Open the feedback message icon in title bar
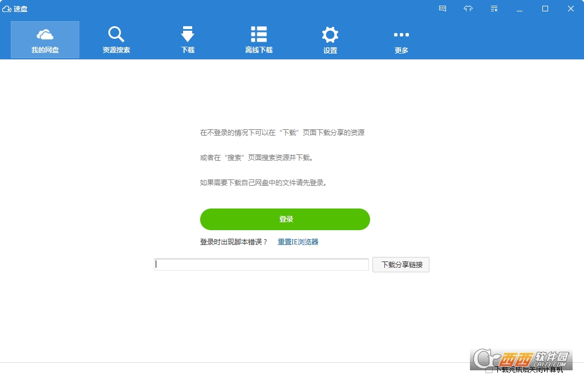584x376 pixels. pos(443,9)
